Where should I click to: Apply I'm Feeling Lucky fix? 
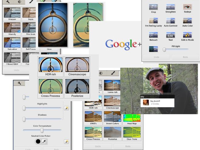click(x=153, y=22)
